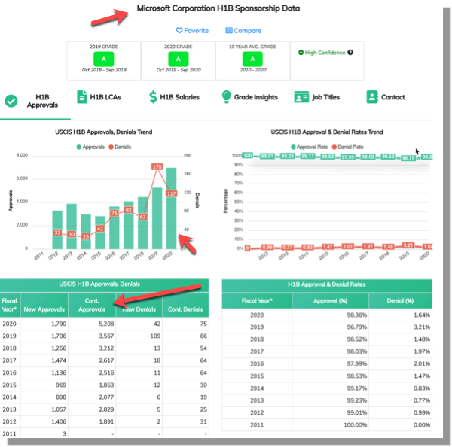Click the High Confidence help question icon

[x=350, y=53]
